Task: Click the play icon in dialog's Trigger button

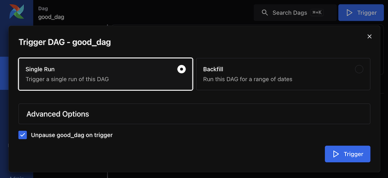Action: coord(335,154)
